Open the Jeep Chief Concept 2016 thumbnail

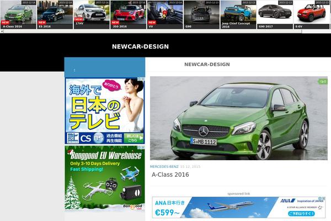point(238,14)
